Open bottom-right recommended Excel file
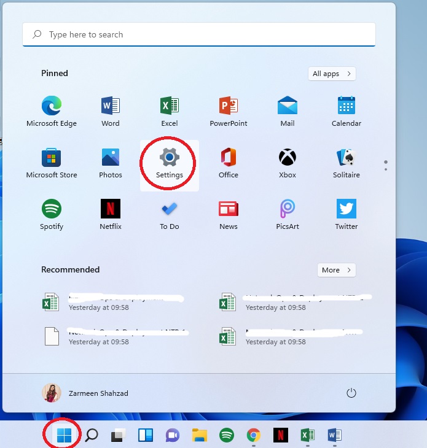 point(290,336)
